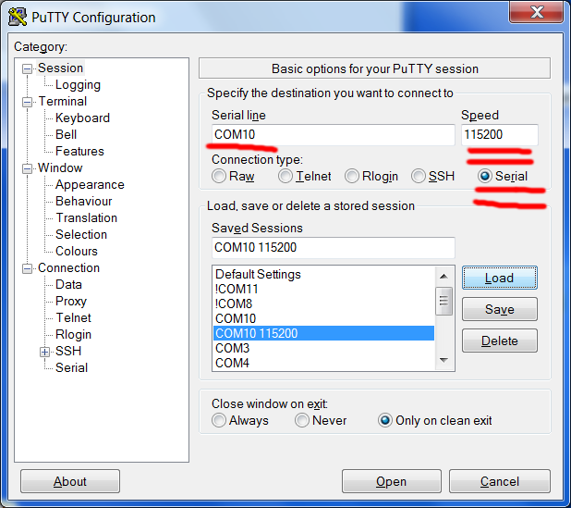
Task: Choose SSH connection type
Action: point(419,176)
